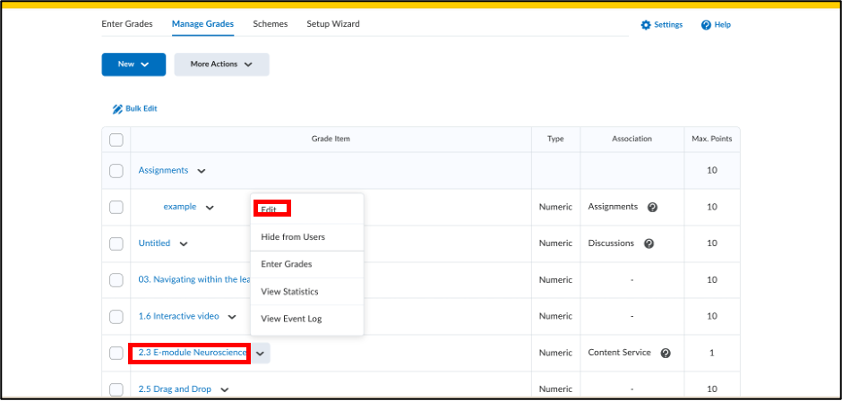Select checkbox for 1.6 Interactive video
Viewport: 842px width, 401px height.
pyautogui.click(x=116, y=317)
